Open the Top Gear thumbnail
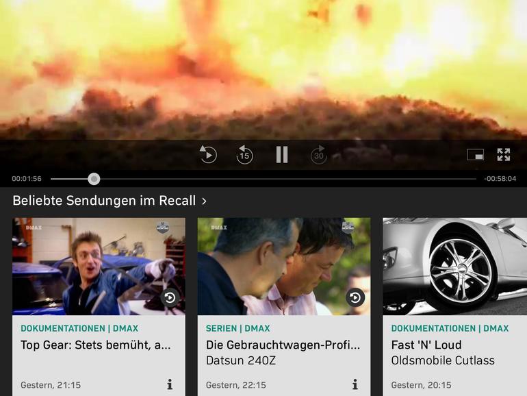Screen dimensions: 527x396 99,267
